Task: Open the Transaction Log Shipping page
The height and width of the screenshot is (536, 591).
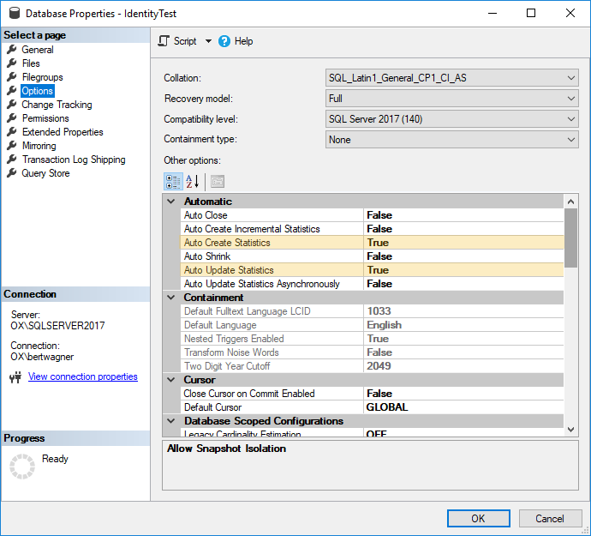Action: (x=74, y=160)
